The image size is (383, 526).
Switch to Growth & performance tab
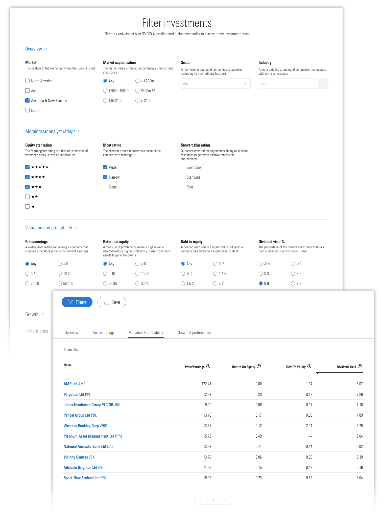point(194,332)
